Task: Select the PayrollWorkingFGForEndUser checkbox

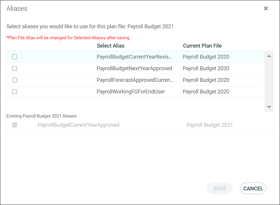Action: pyautogui.click(x=15, y=92)
